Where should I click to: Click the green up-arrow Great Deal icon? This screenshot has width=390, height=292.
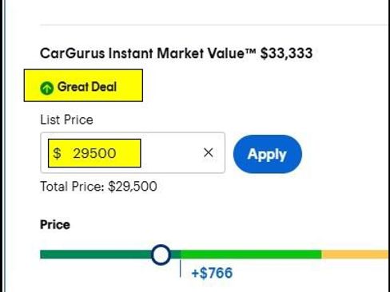click(47, 88)
